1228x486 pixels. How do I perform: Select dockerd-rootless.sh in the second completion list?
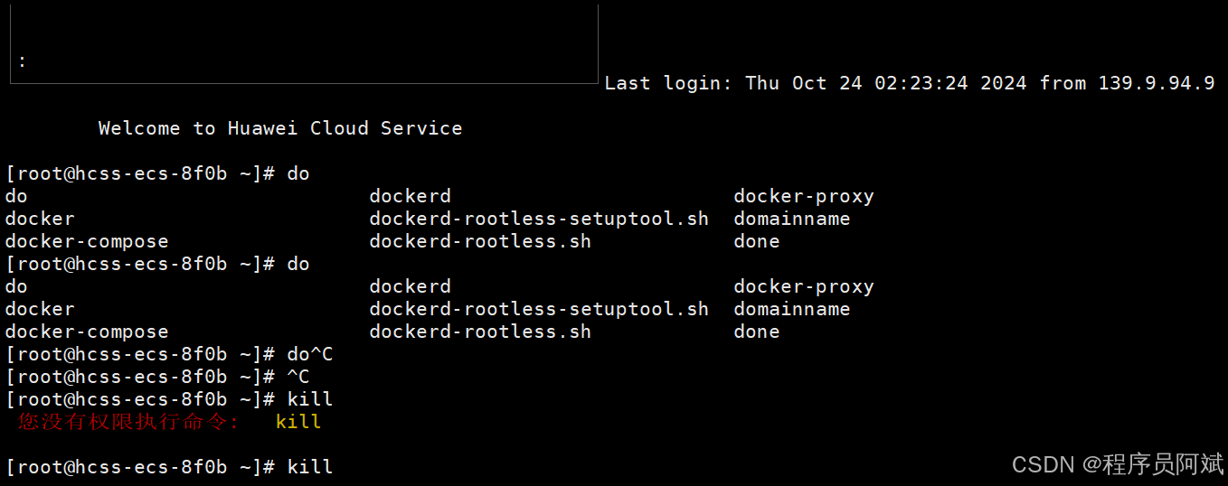click(x=479, y=332)
